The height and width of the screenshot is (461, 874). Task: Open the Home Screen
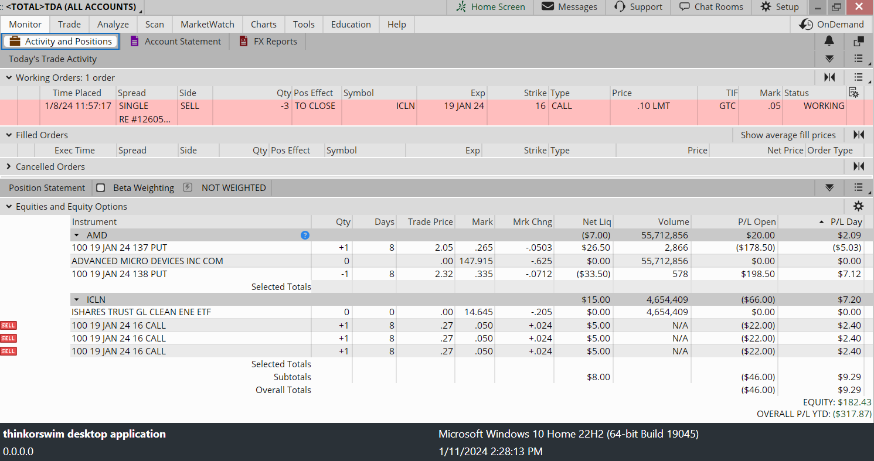pos(490,7)
